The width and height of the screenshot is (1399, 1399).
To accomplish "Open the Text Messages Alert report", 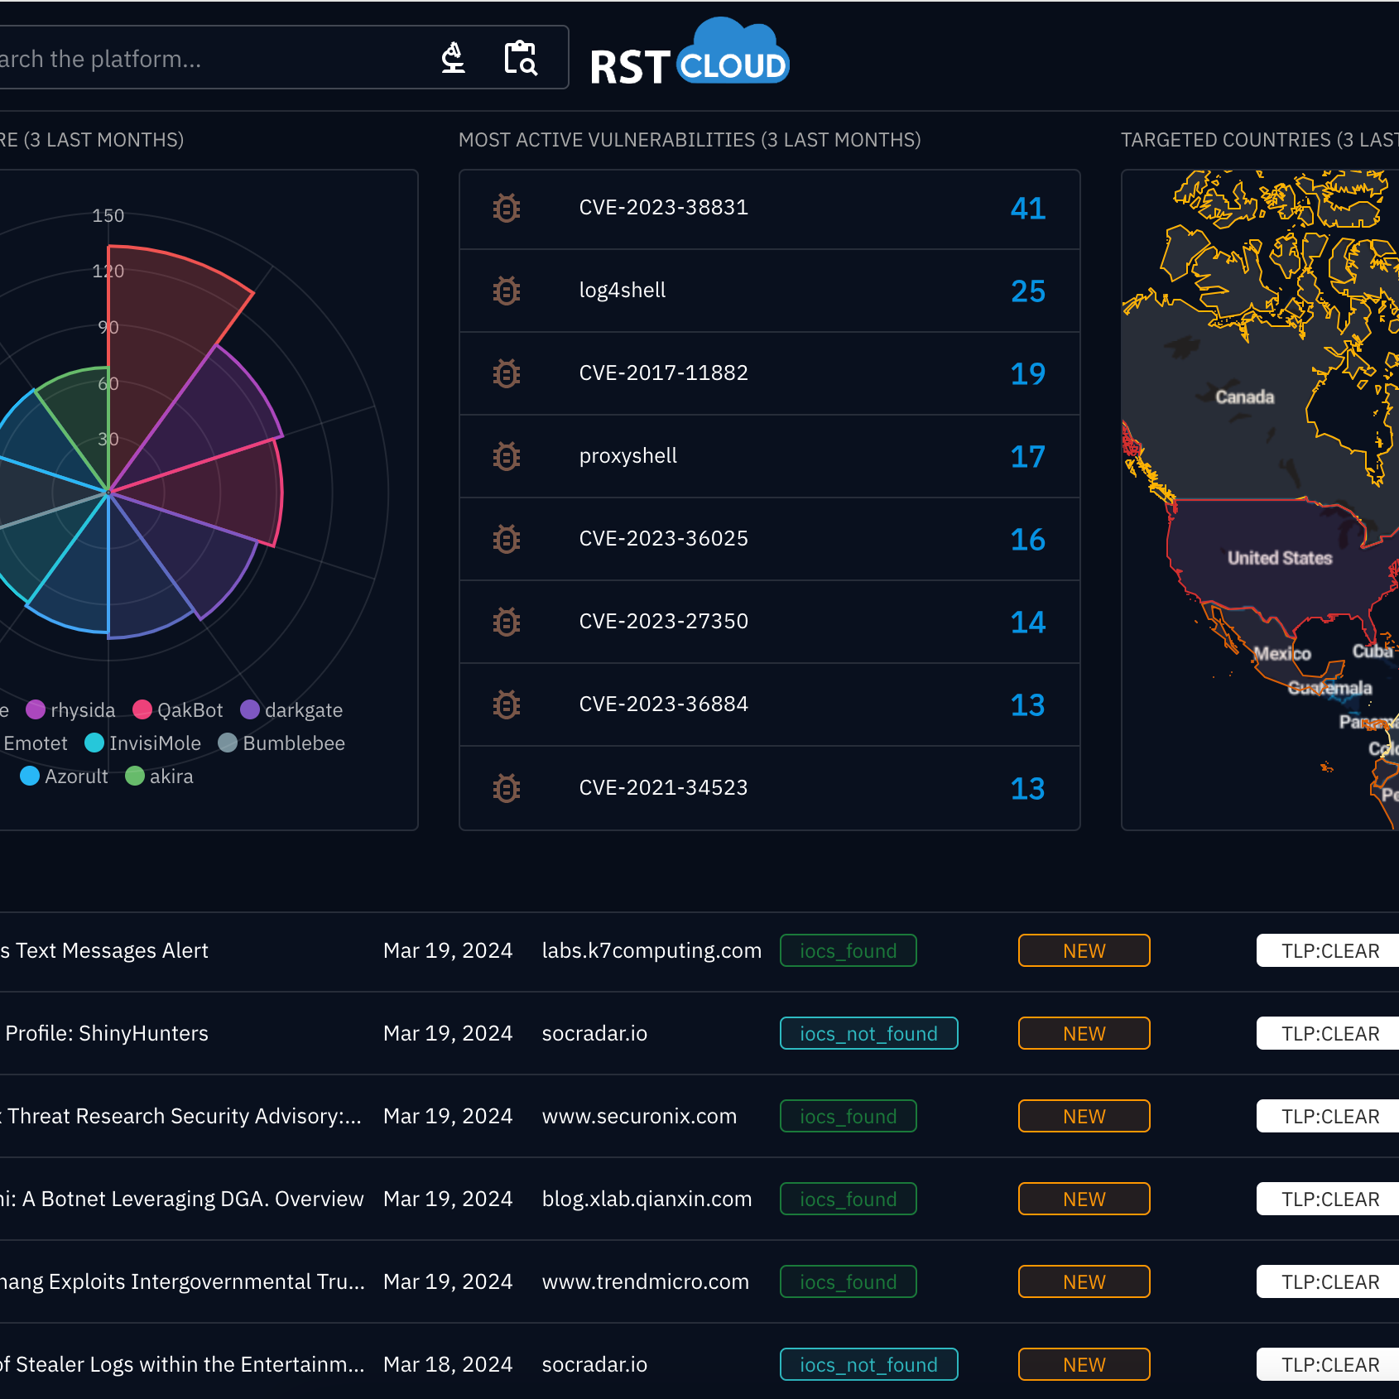I will coord(104,950).
